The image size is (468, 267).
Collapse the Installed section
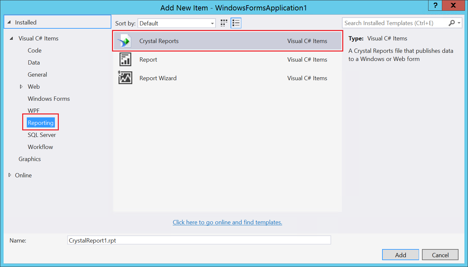[x=9, y=22]
